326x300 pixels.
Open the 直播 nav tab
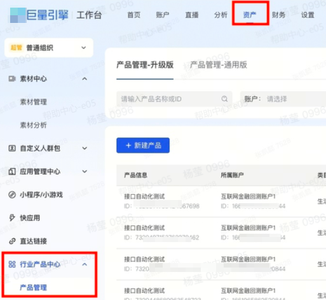[x=192, y=15]
